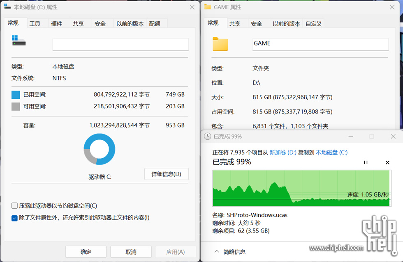Click the 详细信息(D) button
403x262 pixels.
pyautogui.click(x=167, y=174)
